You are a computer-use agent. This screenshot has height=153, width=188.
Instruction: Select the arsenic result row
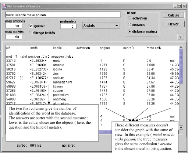[x=92, y=65]
